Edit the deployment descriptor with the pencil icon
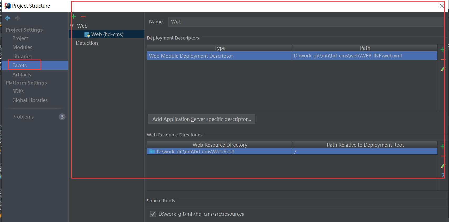Image resolution: width=449 pixels, height=222 pixels. (x=443, y=69)
